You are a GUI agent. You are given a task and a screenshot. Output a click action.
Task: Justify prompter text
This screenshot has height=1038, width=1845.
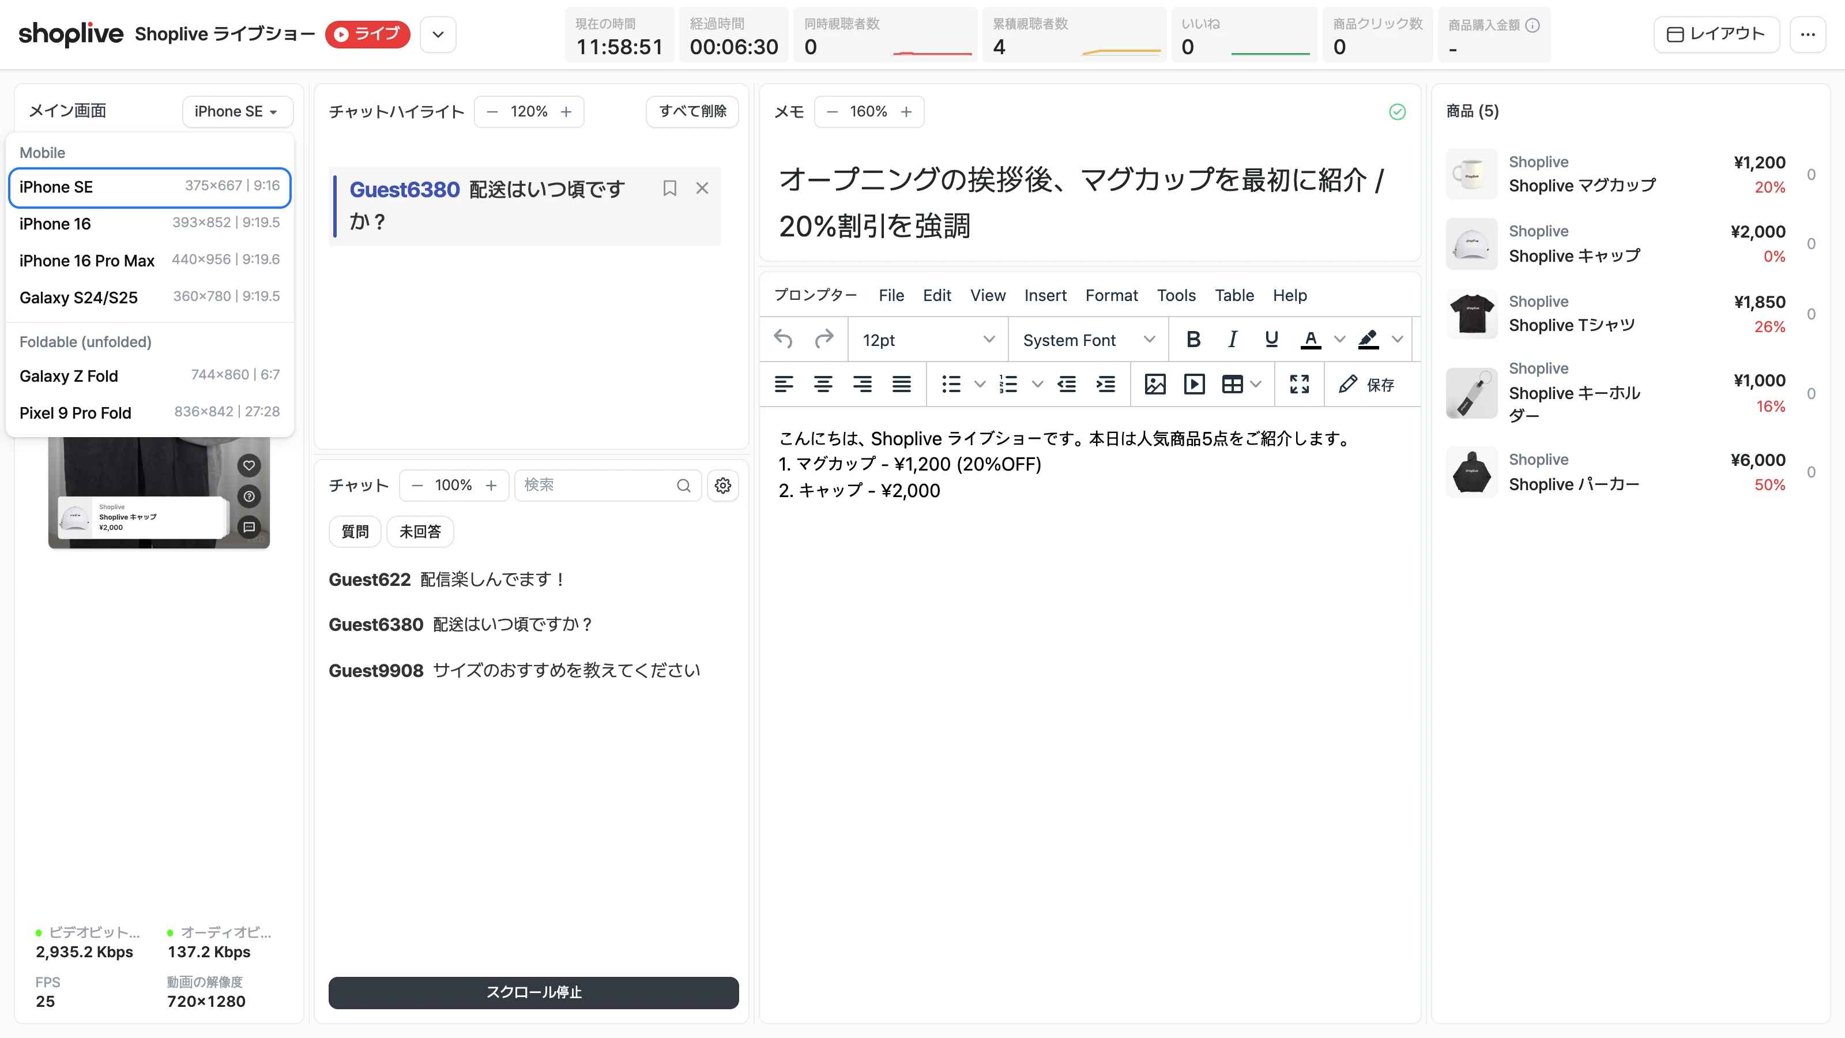pyautogui.click(x=902, y=385)
